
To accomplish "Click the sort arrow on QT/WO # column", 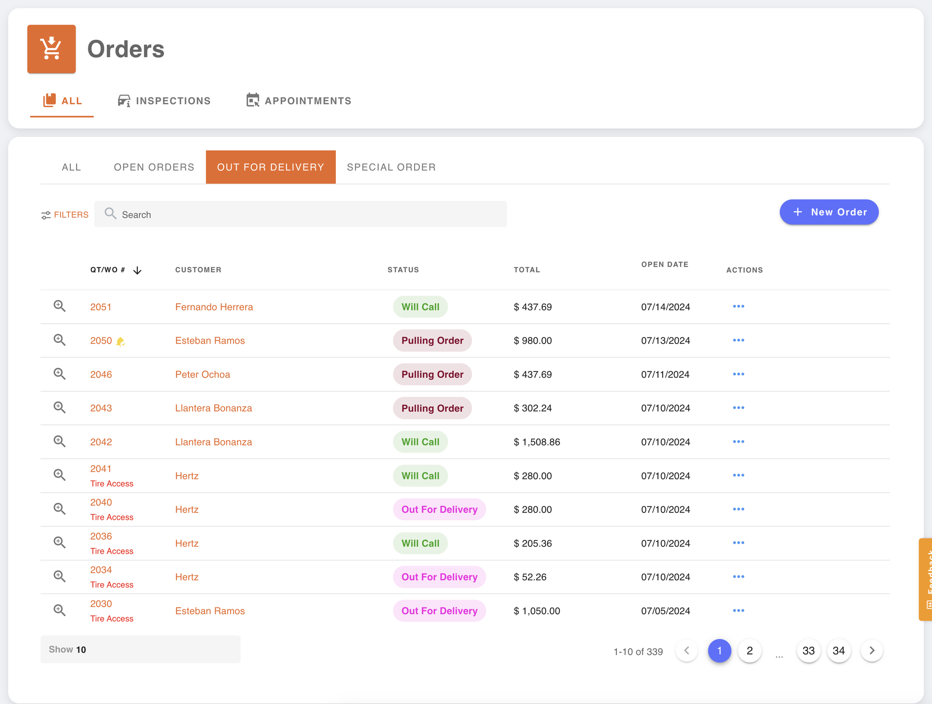I will click(x=137, y=270).
